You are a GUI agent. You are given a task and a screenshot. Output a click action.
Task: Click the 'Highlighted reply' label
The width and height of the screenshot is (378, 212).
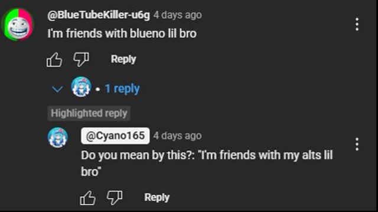tap(89, 113)
